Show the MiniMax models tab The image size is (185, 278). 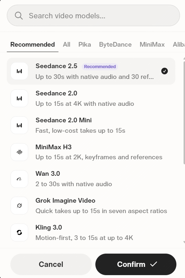[x=152, y=44]
